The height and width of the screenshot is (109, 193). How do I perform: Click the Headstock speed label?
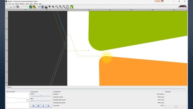click(58, 97)
